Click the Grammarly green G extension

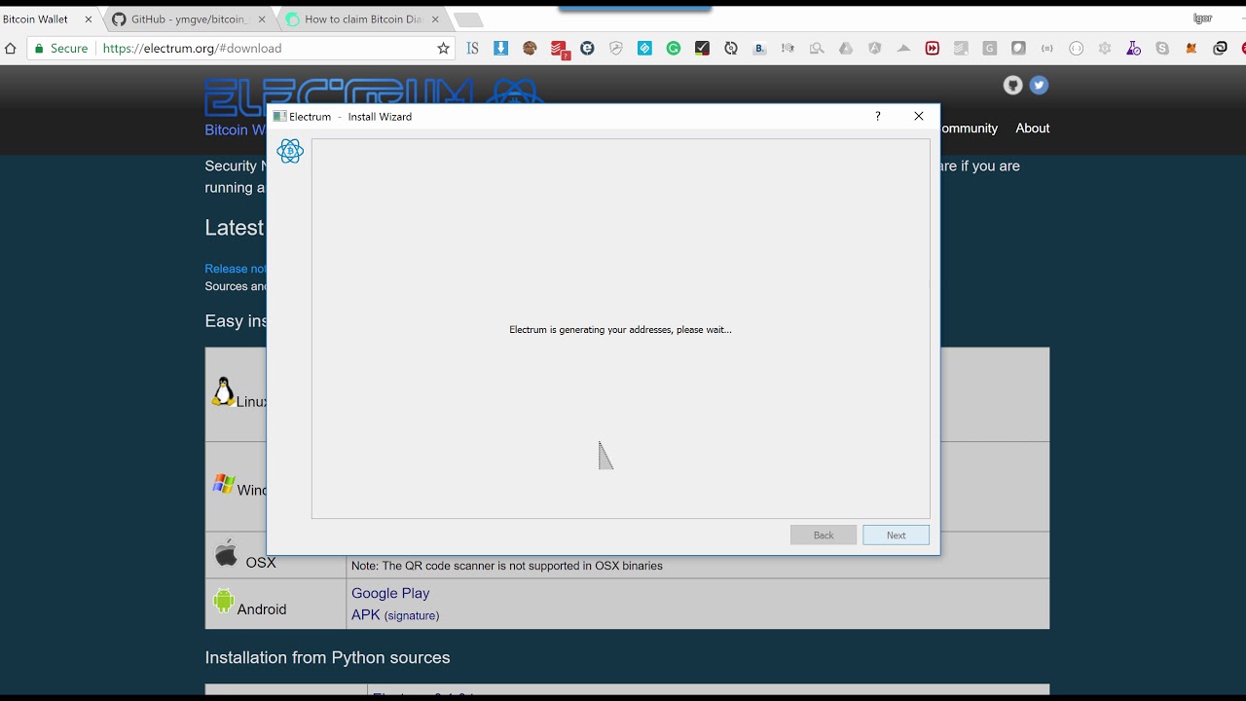(673, 48)
